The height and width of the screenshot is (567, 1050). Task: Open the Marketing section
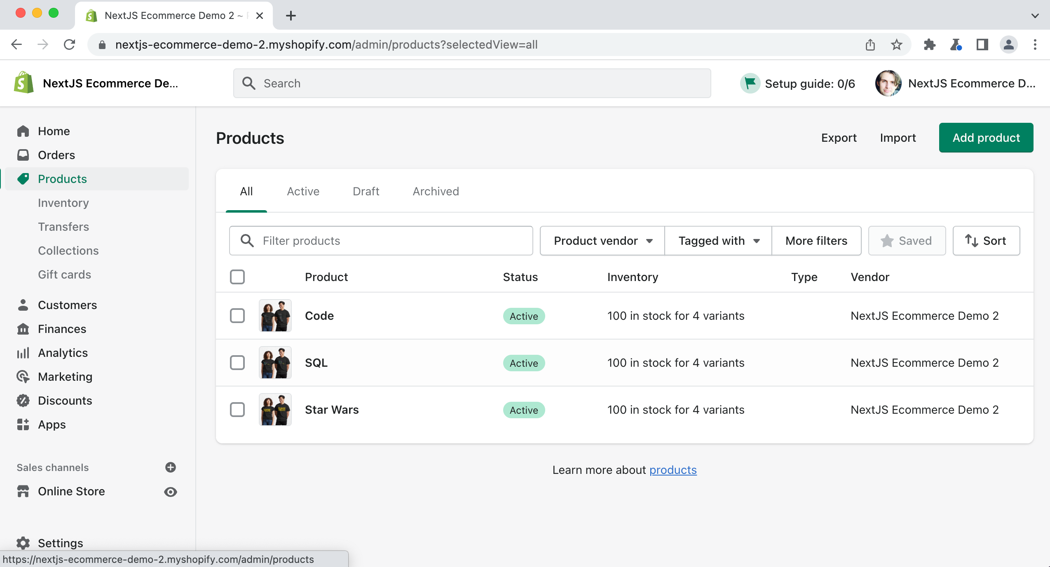(x=65, y=377)
